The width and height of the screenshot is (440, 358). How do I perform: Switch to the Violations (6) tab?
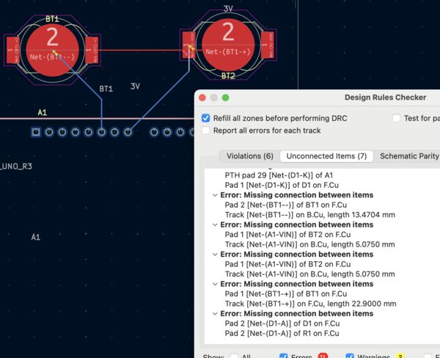click(250, 156)
